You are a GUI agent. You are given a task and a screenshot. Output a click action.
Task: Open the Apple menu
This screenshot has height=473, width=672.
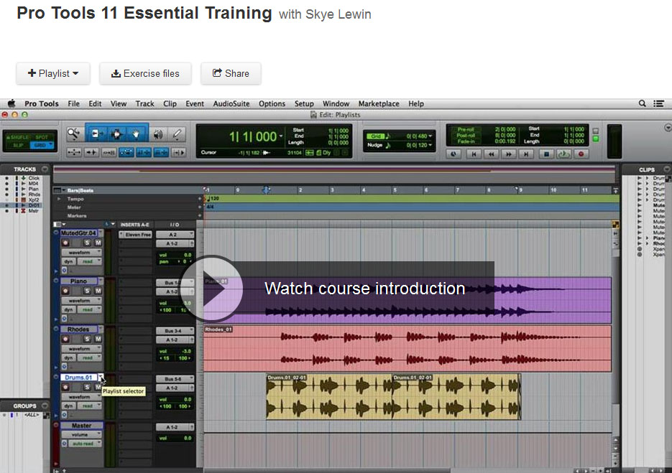(x=11, y=103)
